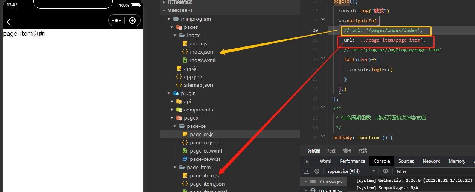Click the page-item页面 text in simulator
This screenshot has width=475, height=192.
[x=24, y=34]
